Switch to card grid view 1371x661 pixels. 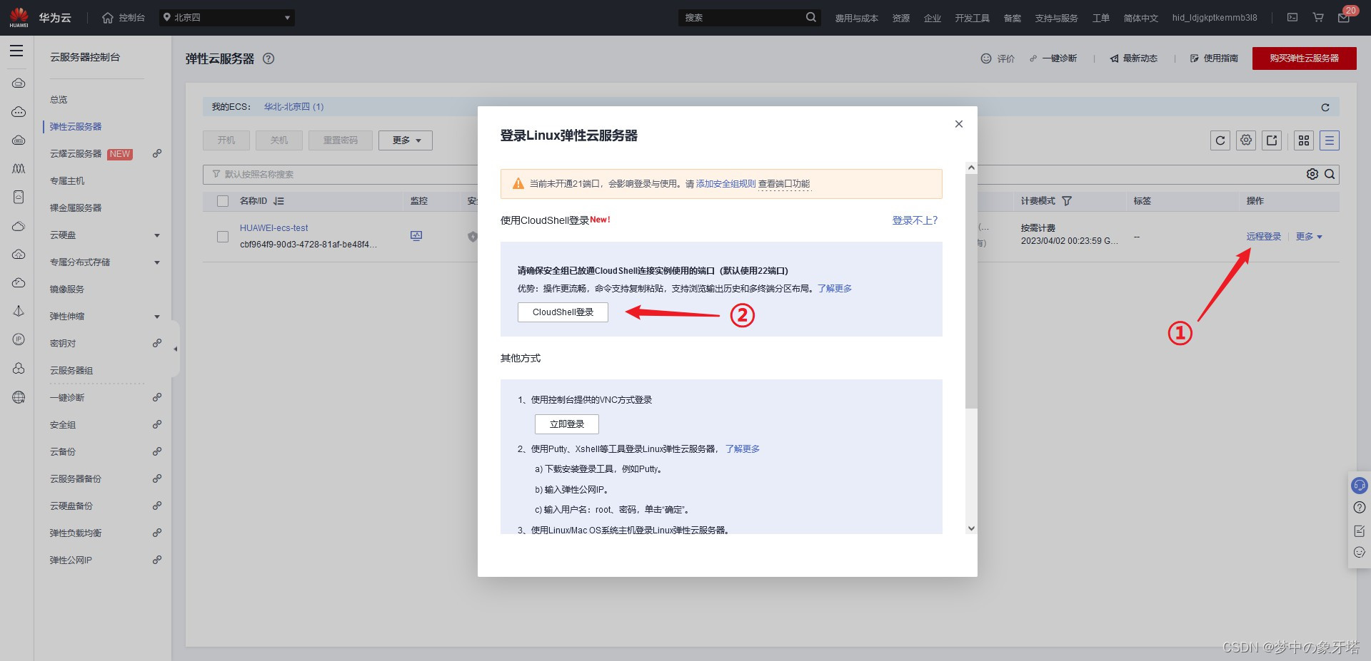click(x=1304, y=140)
